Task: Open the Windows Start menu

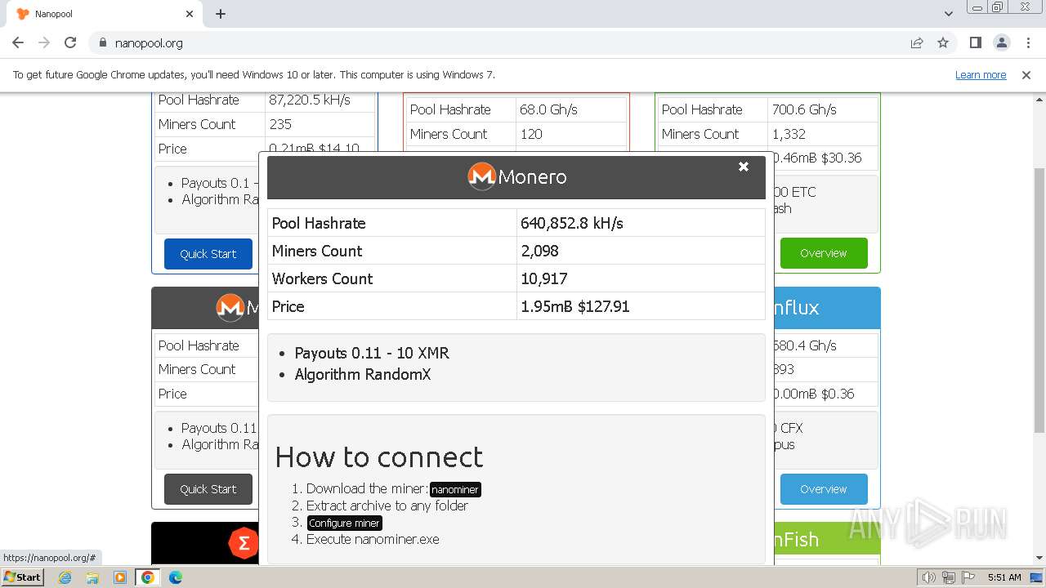Action: pos(23,577)
